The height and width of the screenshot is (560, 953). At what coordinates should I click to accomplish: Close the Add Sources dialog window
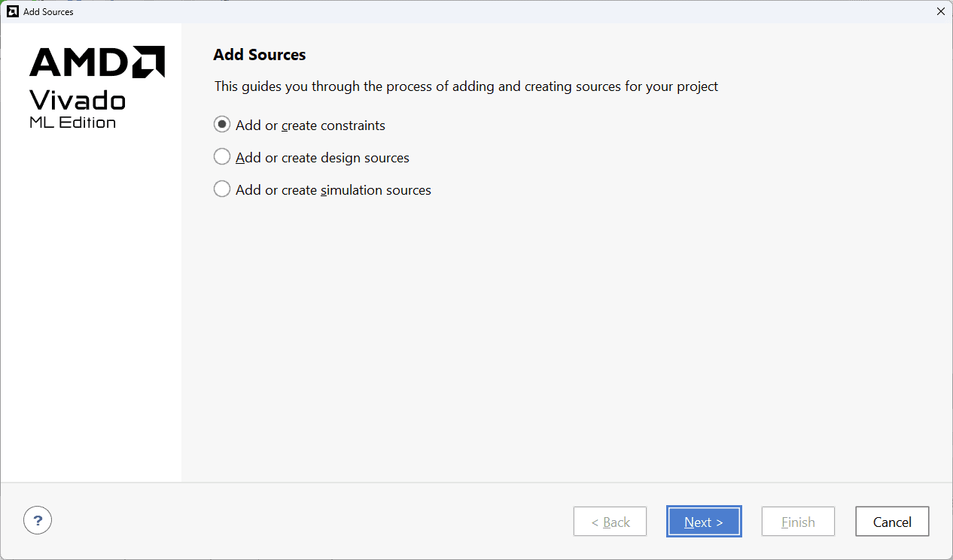tap(940, 11)
